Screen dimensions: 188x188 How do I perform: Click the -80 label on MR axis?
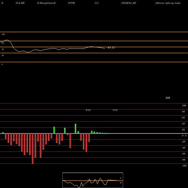[183, 160]
